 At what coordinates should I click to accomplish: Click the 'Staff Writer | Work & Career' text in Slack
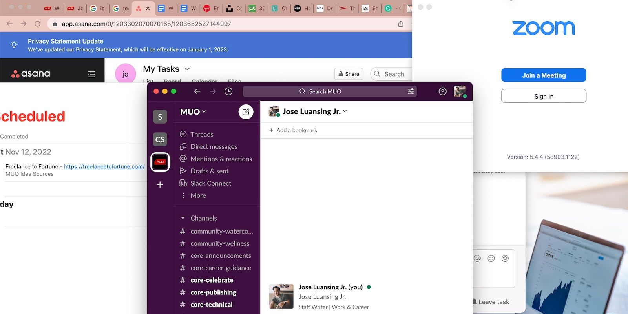(x=334, y=307)
